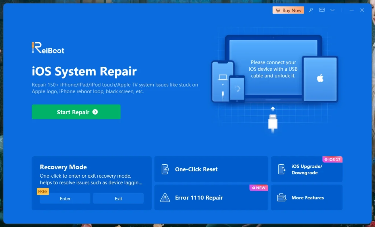375x227 pixels.
Task: Click the More Features toolbox icon
Action: coord(282,197)
